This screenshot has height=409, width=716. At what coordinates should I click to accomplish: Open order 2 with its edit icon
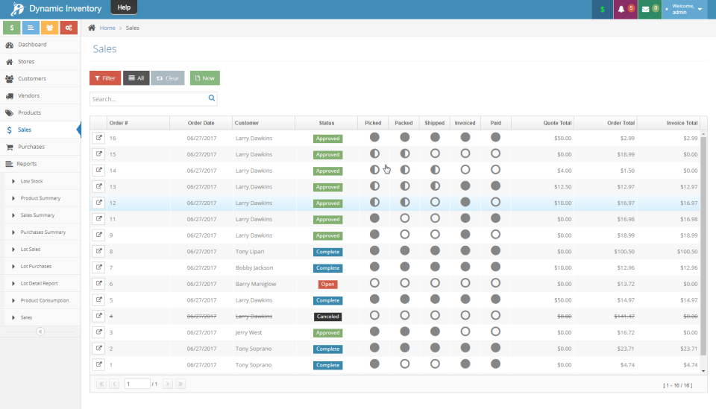coord(98,349)
